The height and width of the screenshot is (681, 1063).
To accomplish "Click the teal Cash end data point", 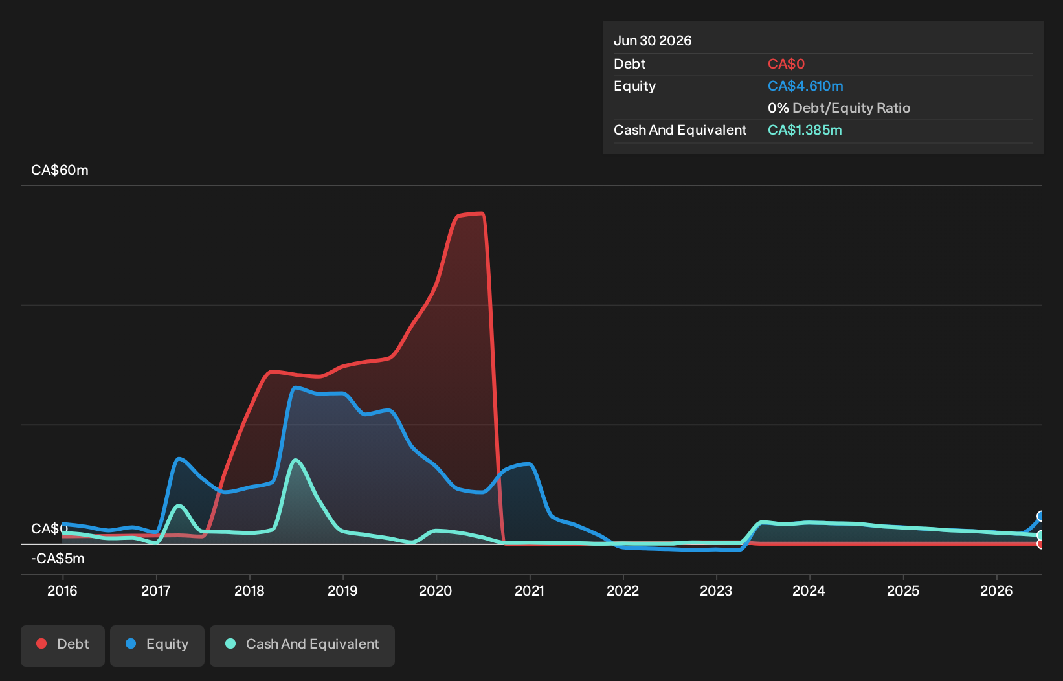I will [1041, 535].
